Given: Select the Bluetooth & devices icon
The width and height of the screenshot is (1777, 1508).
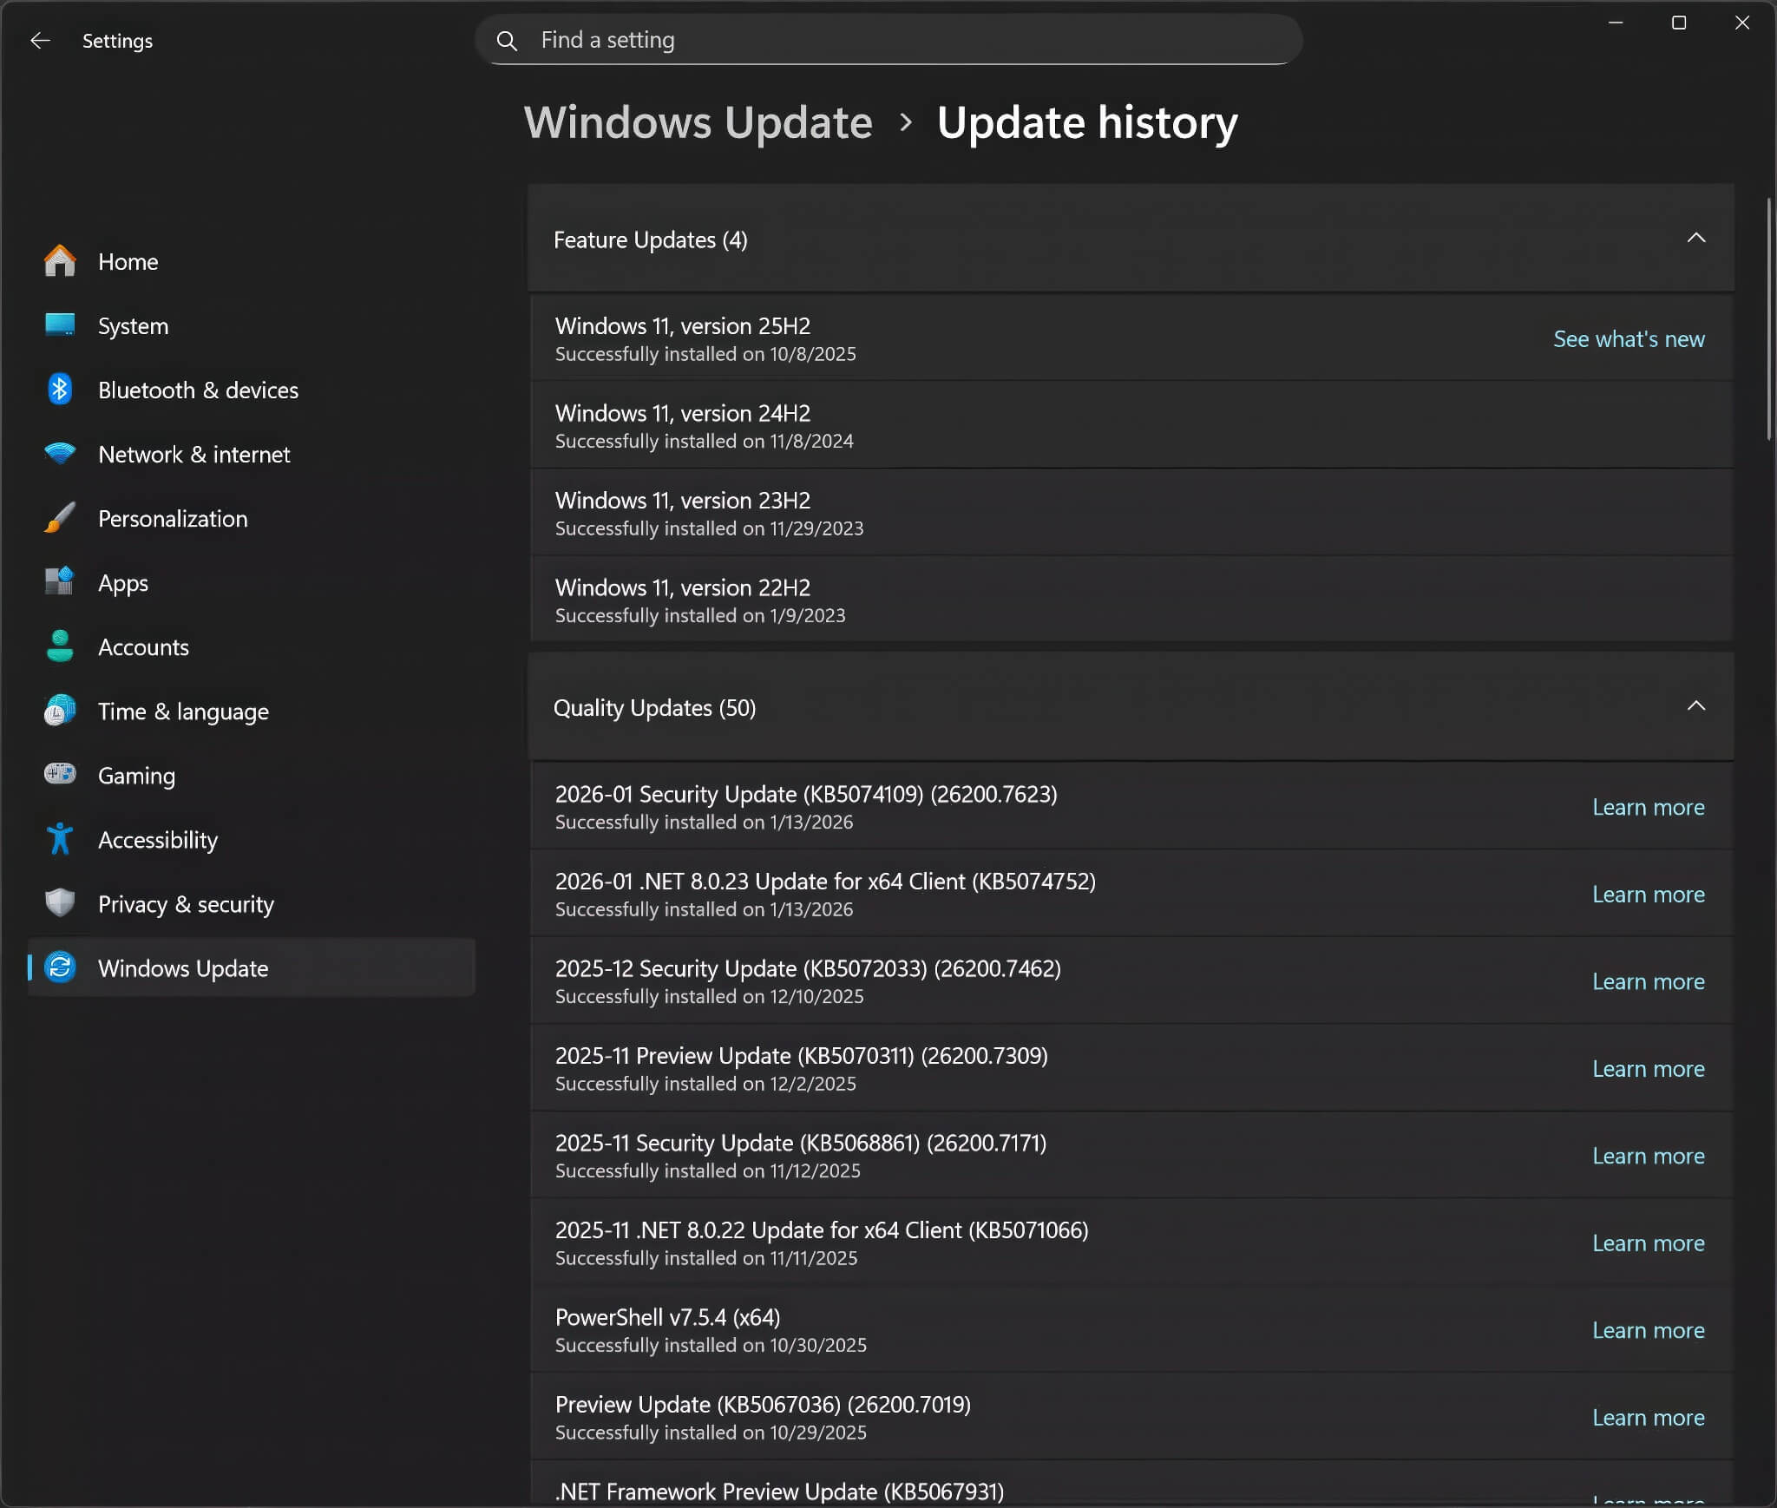Looking at the screenshot, I should 60,390.
